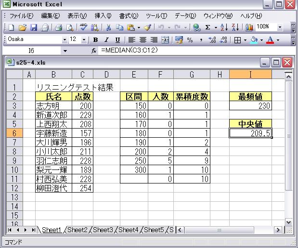Cut selection with the scissors icon
Image resolution: width=298 pixels, height=248 pixels.
tap(108, 28)
